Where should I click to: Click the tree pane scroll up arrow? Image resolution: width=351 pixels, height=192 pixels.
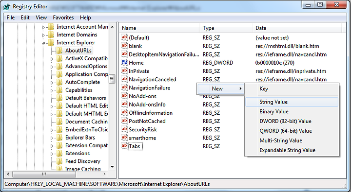[112, 27]
